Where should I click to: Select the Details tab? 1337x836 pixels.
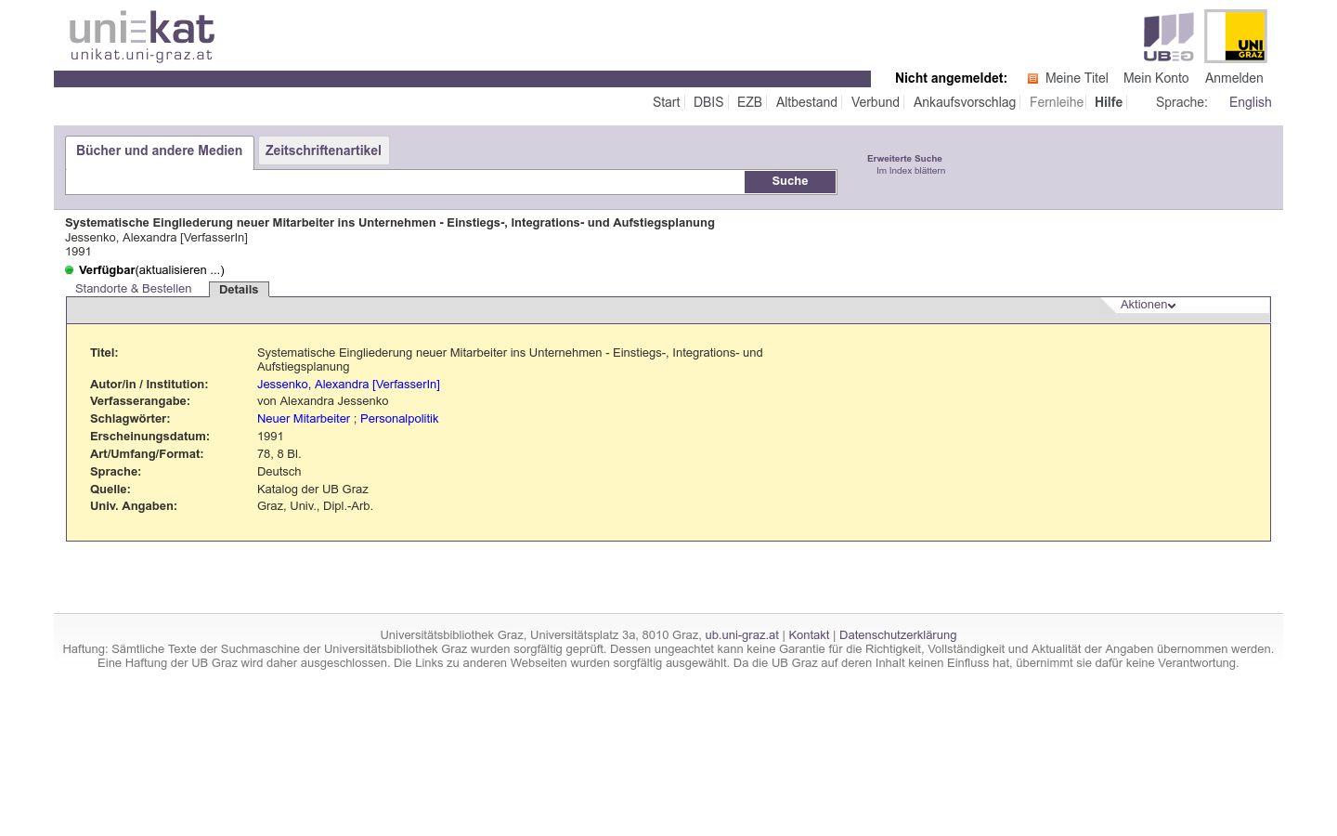pos(239,290)
